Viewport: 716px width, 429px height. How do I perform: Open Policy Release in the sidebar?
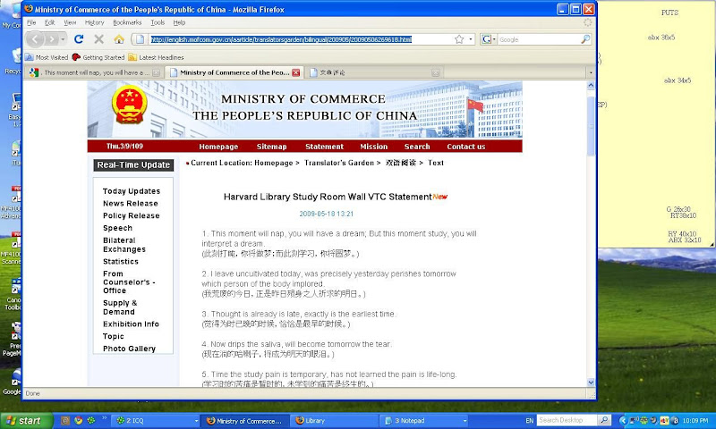[131, 215]
